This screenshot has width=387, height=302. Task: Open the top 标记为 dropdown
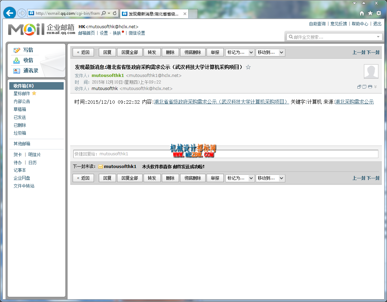240,53
